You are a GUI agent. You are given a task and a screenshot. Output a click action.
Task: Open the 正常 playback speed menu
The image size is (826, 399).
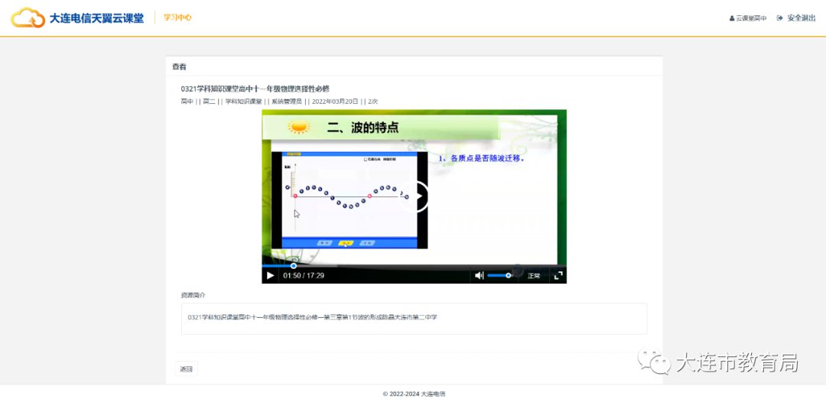(x=534, y=275)
